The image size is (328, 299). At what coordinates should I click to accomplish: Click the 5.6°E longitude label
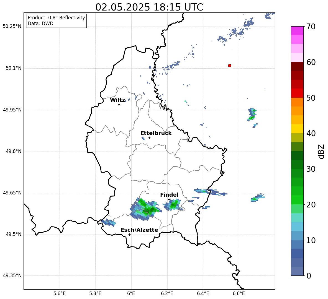pos(60,293)
